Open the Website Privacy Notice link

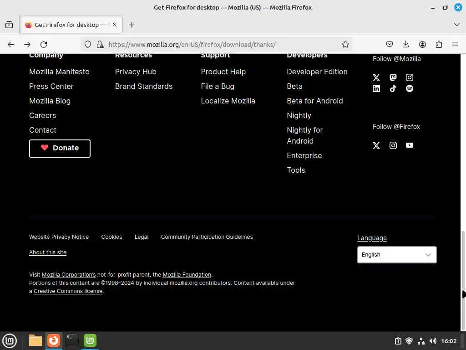pyautogui.click(x=59, y=237)
